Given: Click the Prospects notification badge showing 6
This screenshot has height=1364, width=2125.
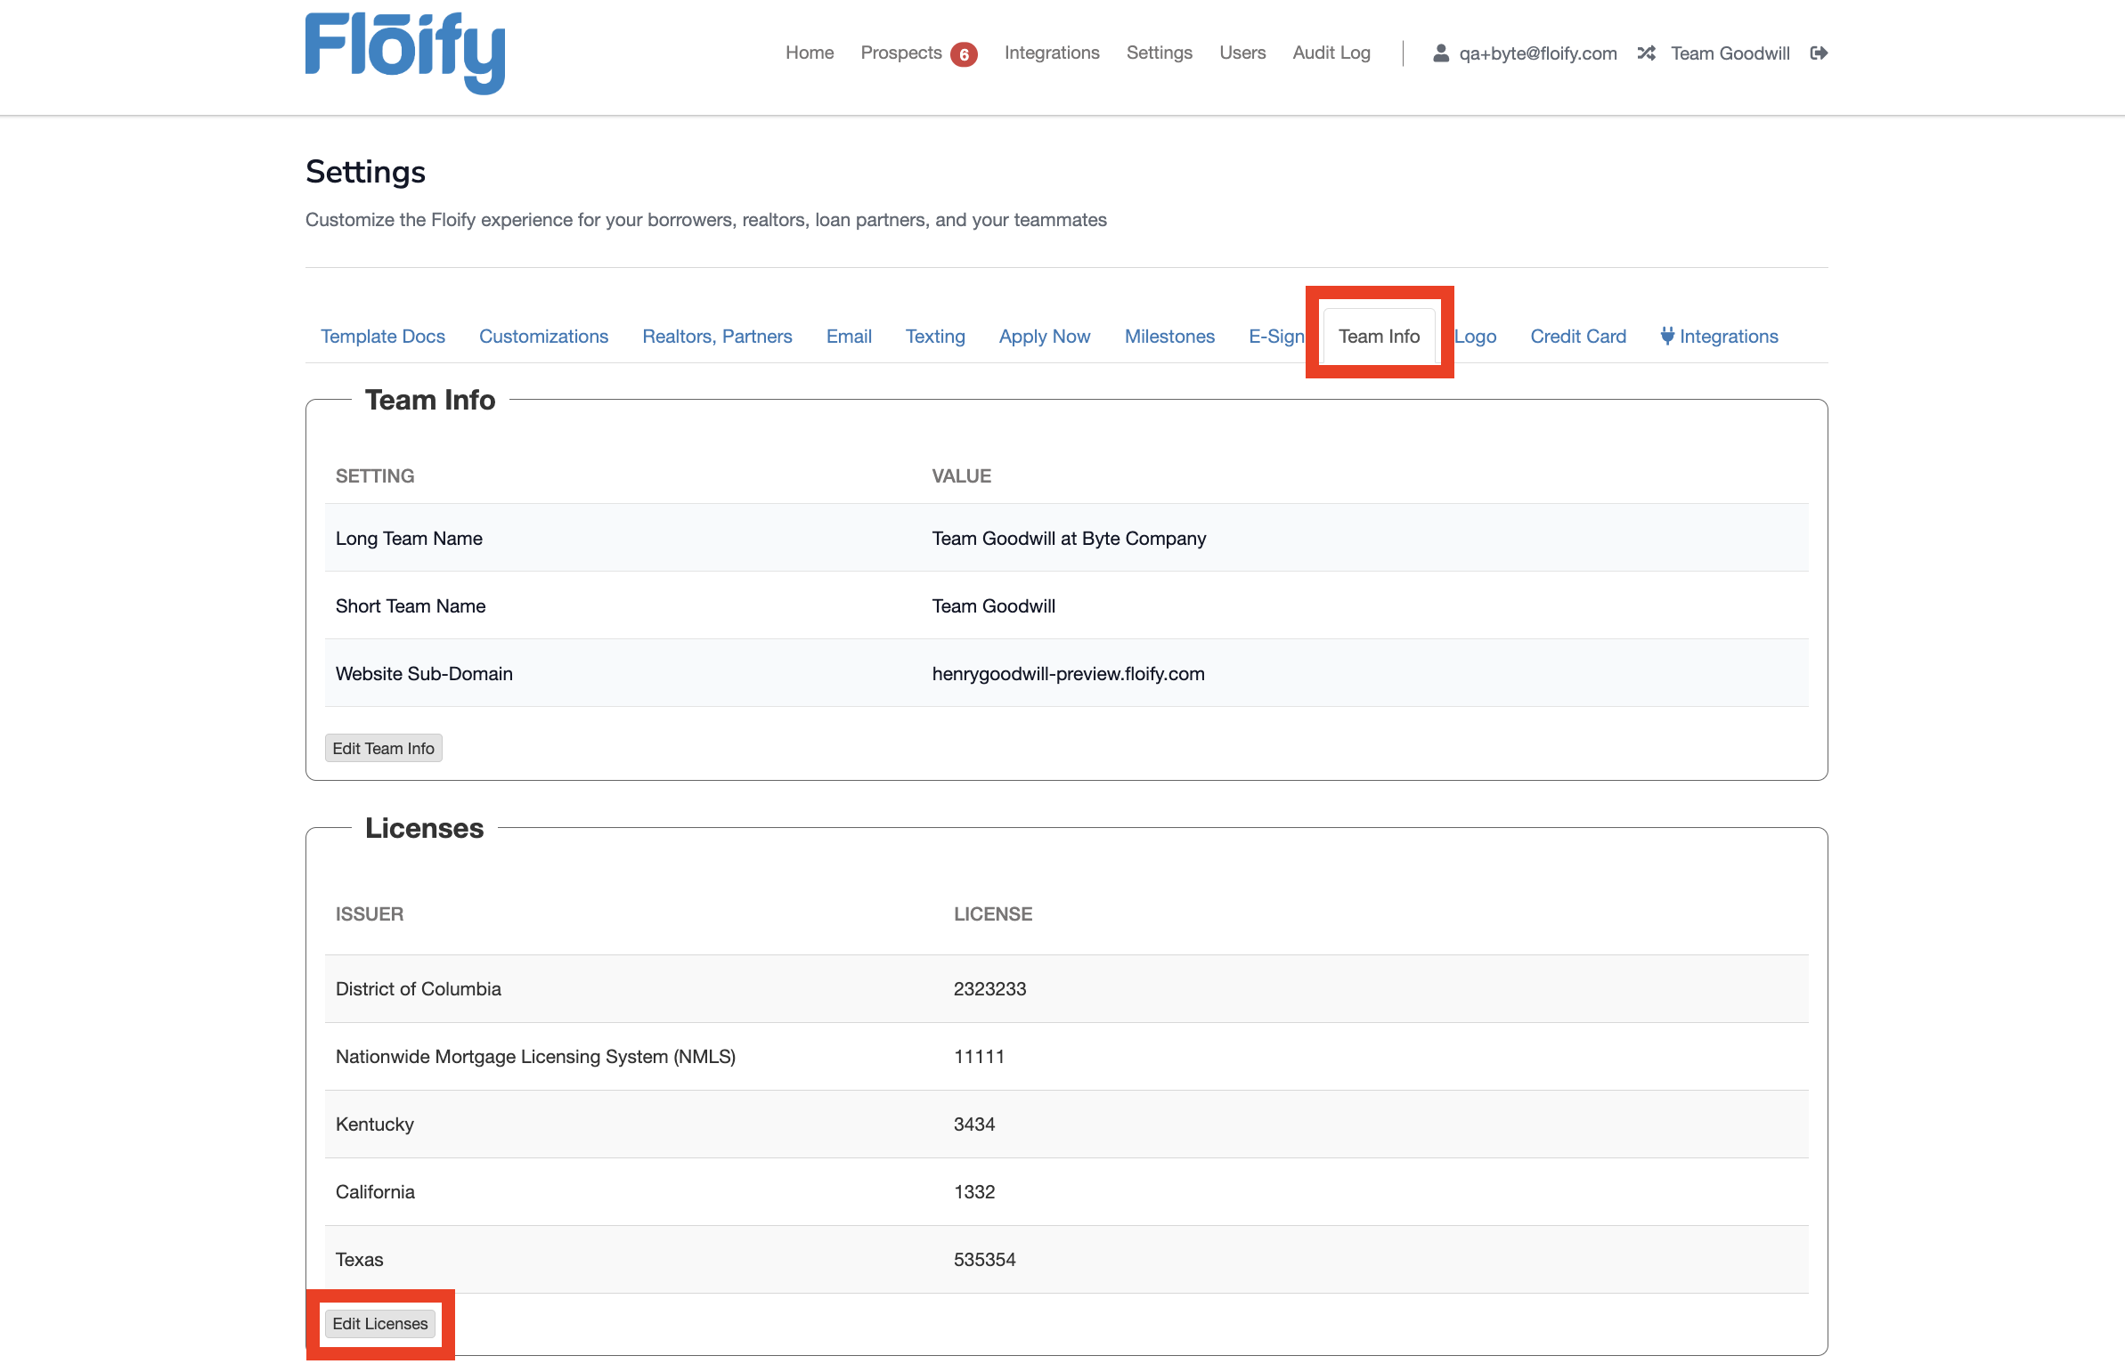Looking at the screenshot, I should (965, 53).
